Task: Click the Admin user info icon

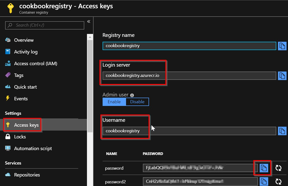Action: pyautogui.click(x=132, y=95)
